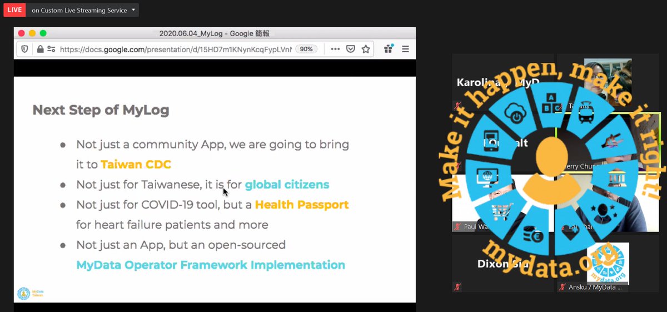Image resolution: width=667 pixels, height=312 pixels.
Task: Click muted mic icon on Dixon Siu's tile
Action: click(x=458, y=287)
